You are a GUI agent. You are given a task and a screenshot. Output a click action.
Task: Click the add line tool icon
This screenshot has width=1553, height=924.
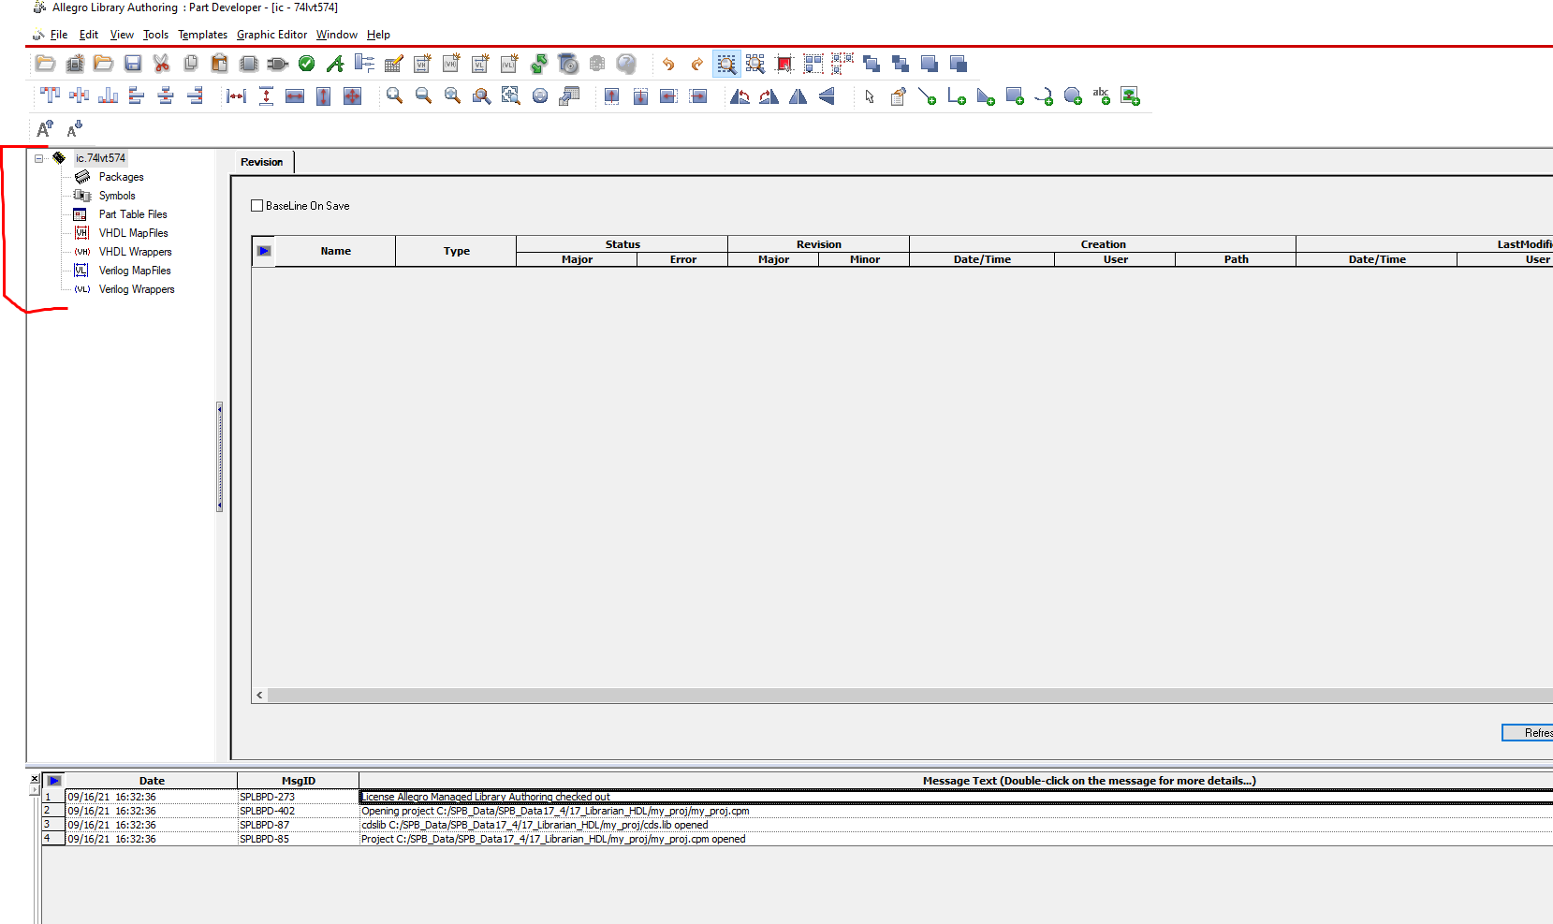(928, 95)
